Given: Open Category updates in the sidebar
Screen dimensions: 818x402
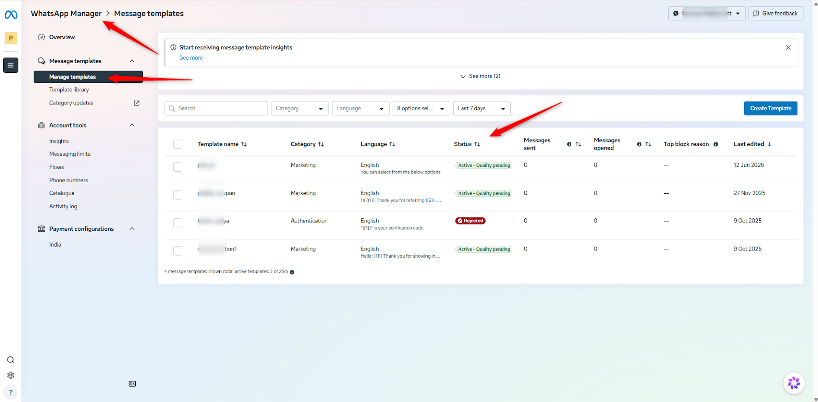Looking at the screenshot, I should (71, 103).
